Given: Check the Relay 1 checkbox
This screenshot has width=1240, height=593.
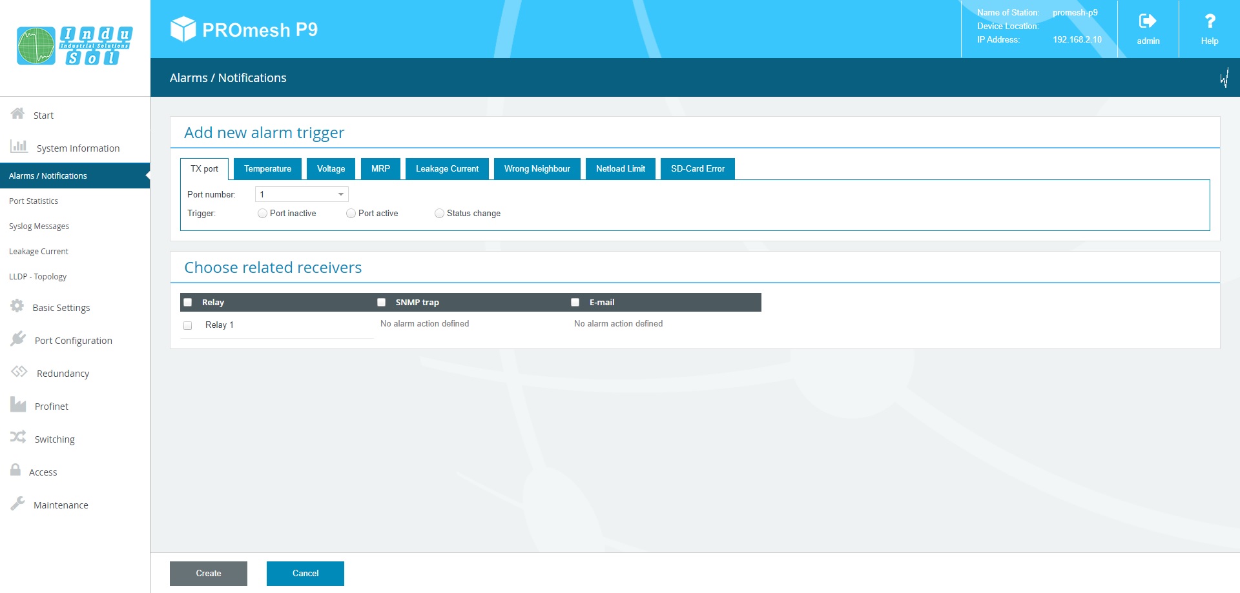Looking at the screenshot, I should click(188, 325).
